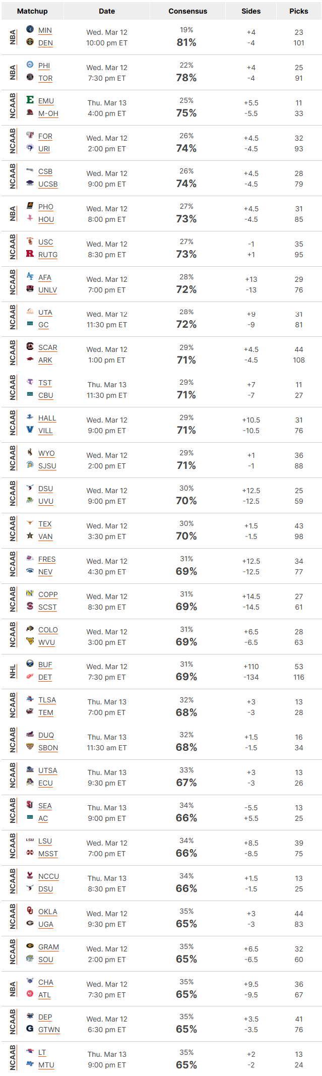322x1076 pixels.
Task: Click the Georgetown G logo icon
Action: [x=30, y=1029]
